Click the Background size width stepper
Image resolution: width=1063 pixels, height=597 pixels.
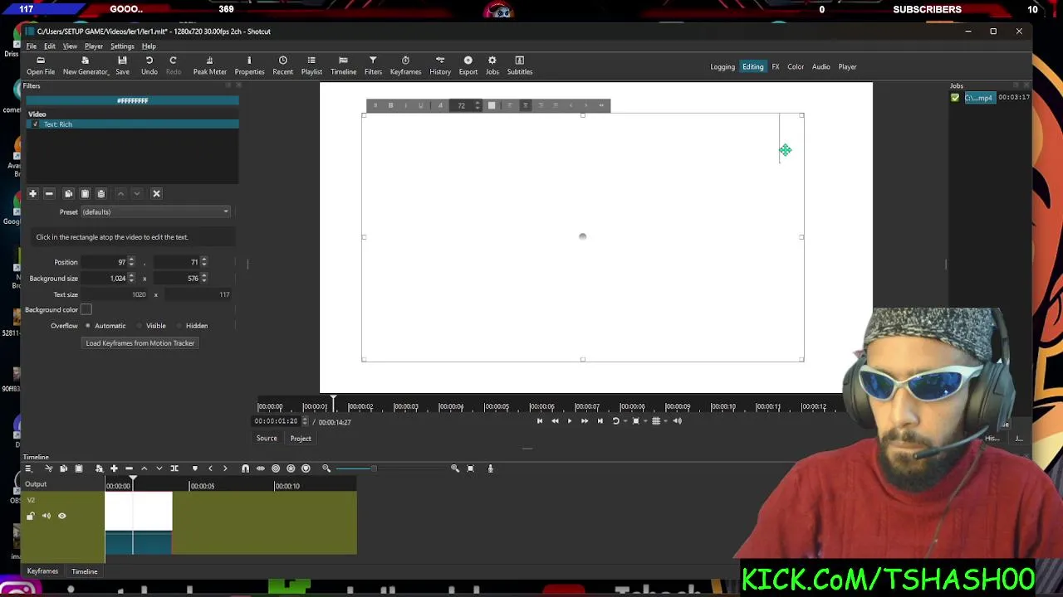point(130,279)
